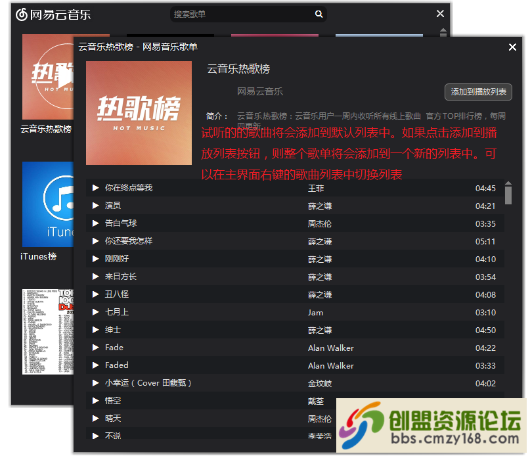Click scroll-up arrow of song list
This screenshot has width=530, height=456.
508,183
